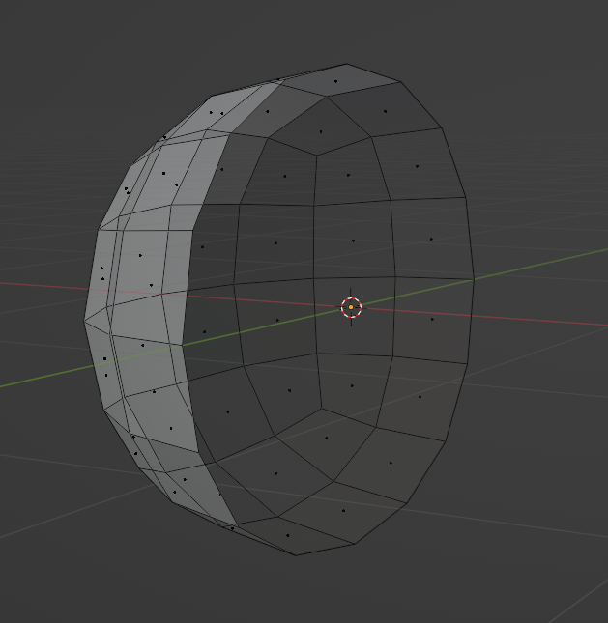The height and width of the screenshot is (623, 608).
Task: Select the face immediately left of the 3D cursor
Action: click(280, 319)
